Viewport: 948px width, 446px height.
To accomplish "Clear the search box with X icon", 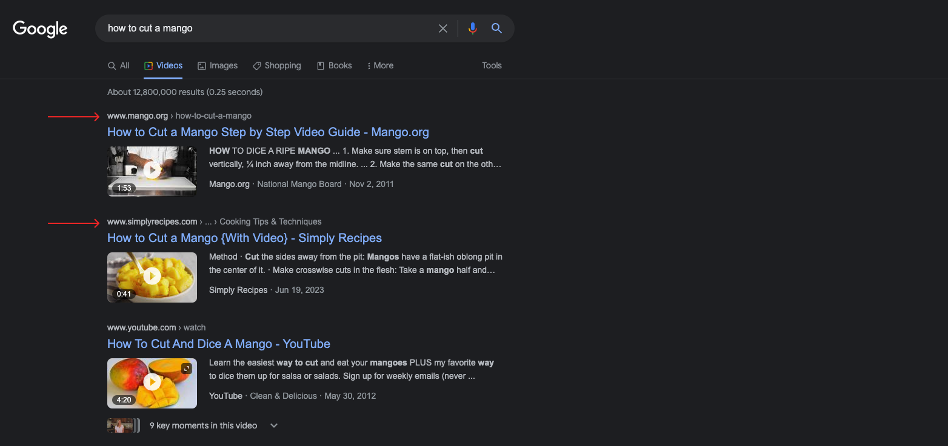I will point(443,28).
